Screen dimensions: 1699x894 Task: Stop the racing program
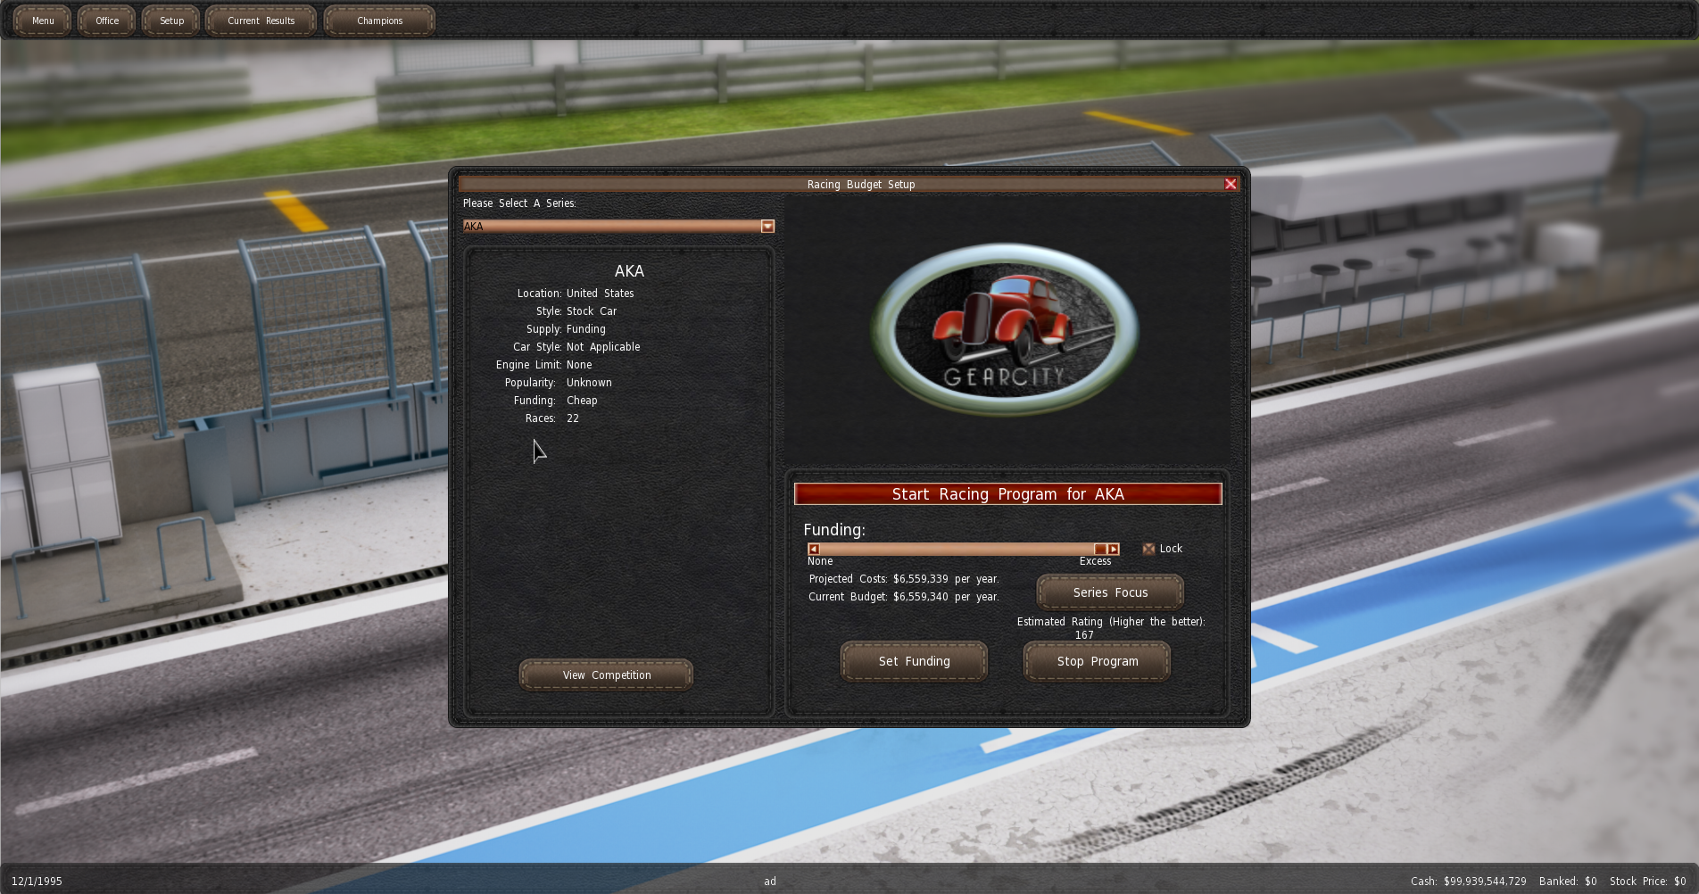pos(1097,661)
